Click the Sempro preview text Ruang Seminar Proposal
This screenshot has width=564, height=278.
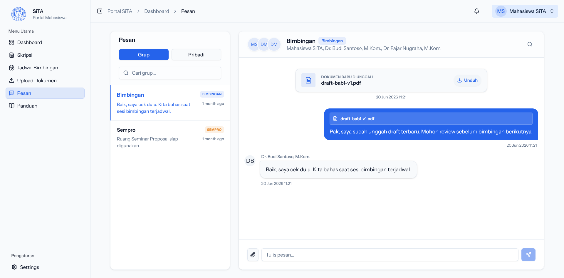(147, 142)
